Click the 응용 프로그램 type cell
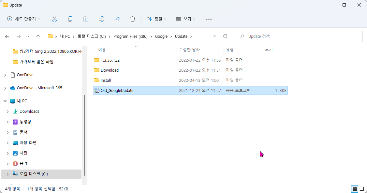The width and height of the screenshot is (367, 193). [238, 90]
